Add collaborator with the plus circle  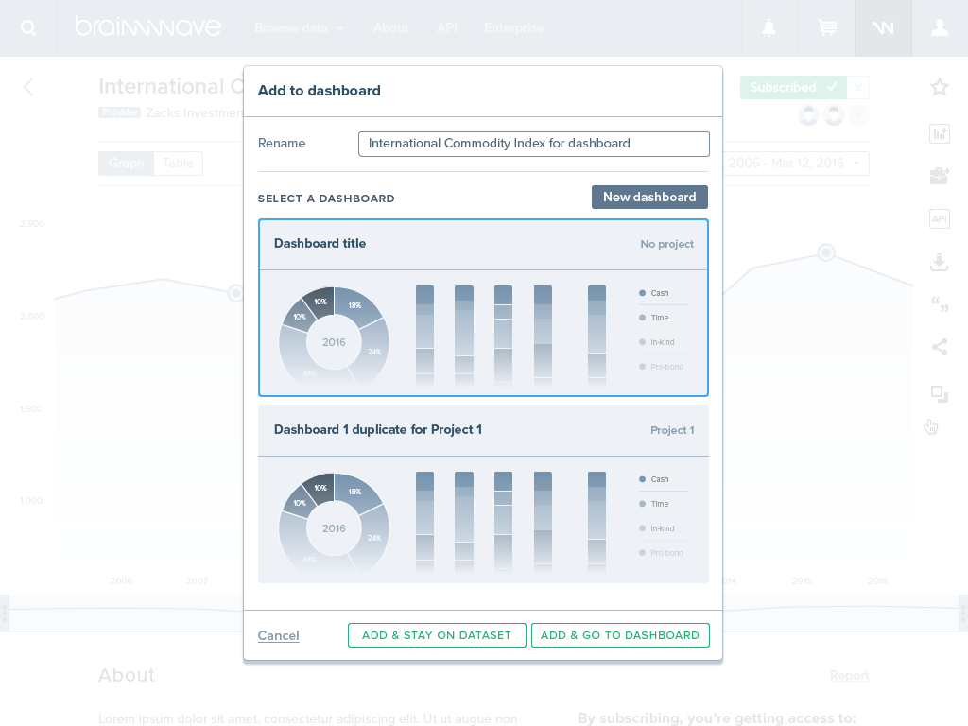(858, 114)
